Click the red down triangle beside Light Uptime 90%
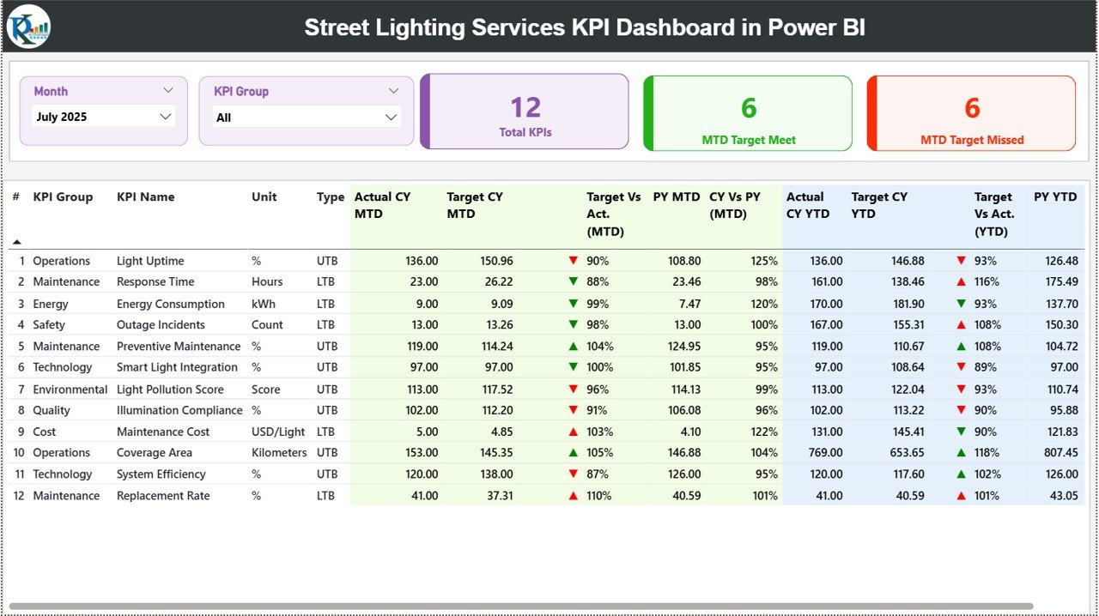 click(574, 261)
